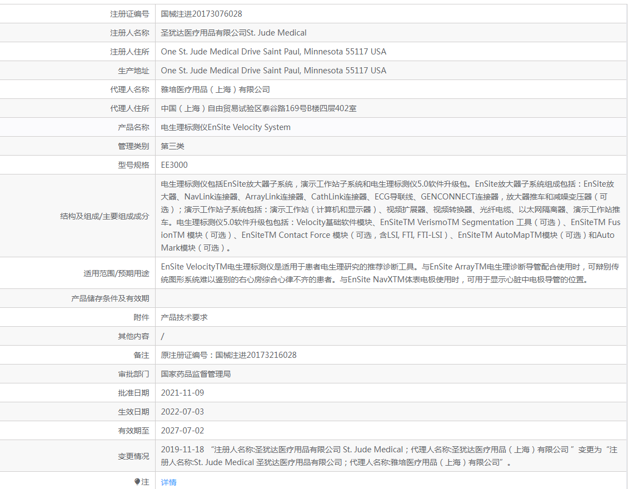This screenshot has width=628, height=489.
Task: Click the 代理人名称 label
Action: tap(129, 89)
